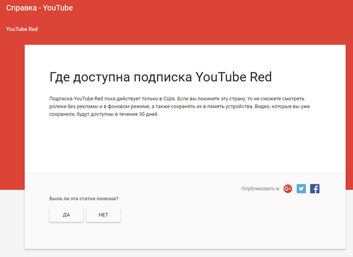353x257 pixels.
Task: Open the Справка - YouTube header link
Action: tap(39, 8)
